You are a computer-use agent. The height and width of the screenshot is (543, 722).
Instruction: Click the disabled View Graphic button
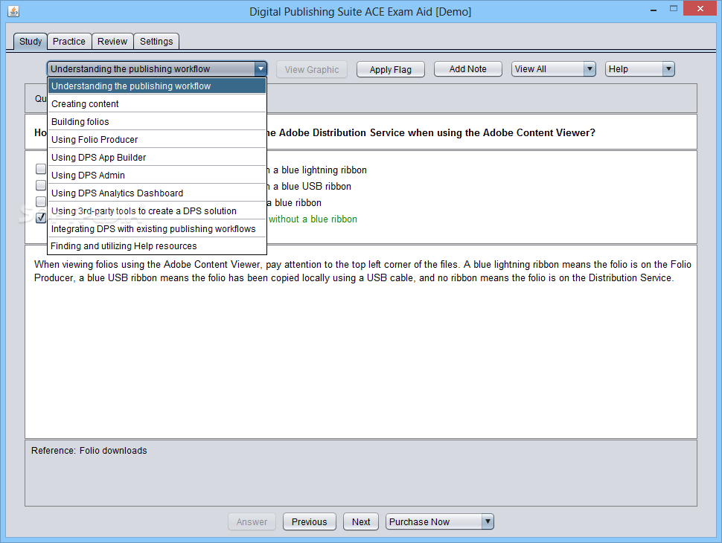pyautogui.click(x=312, y=69)
